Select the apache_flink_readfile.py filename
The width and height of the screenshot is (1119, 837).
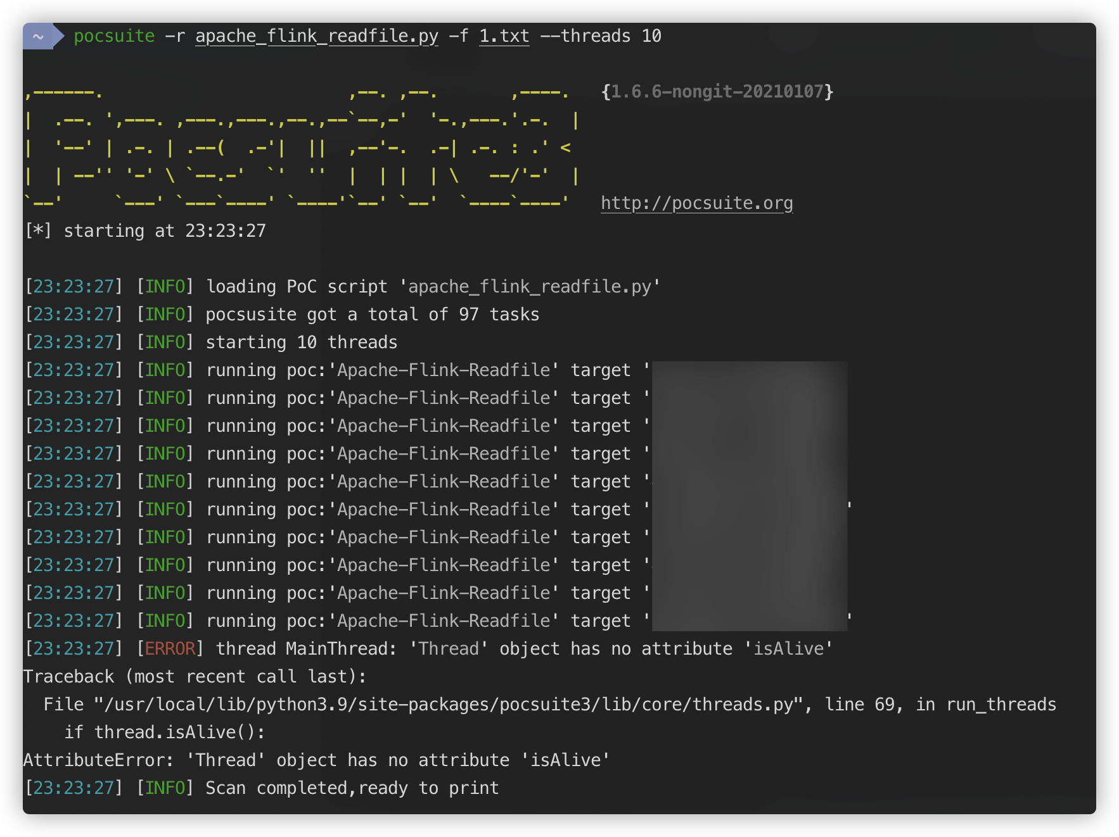pos(317,36)
